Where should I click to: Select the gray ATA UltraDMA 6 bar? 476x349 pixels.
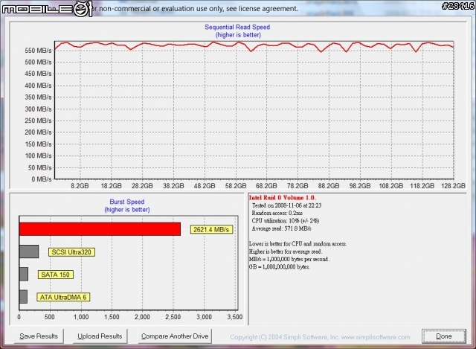[x=23, y=296]
